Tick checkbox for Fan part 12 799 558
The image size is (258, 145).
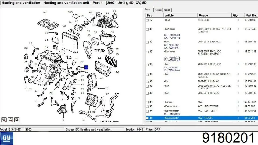[148, 74]
